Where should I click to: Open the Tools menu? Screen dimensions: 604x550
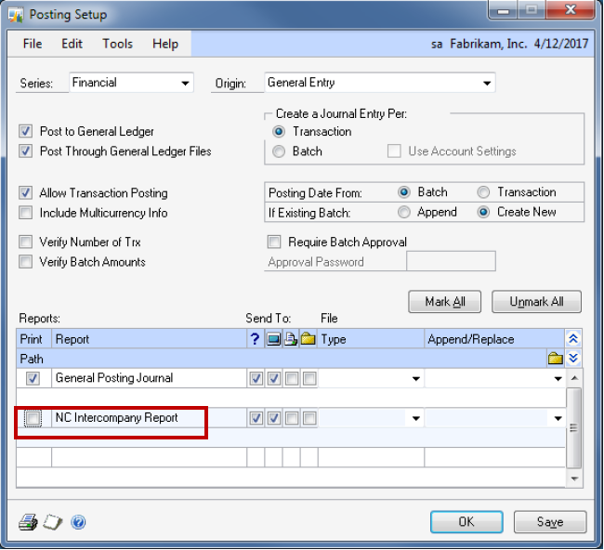tap(117, 44)
